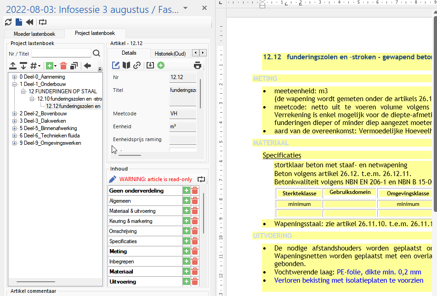The width and height of the screenshot is (437, 296).
Task: Open the Historiek(Oud) tab
Action: (x=170, y=53)
